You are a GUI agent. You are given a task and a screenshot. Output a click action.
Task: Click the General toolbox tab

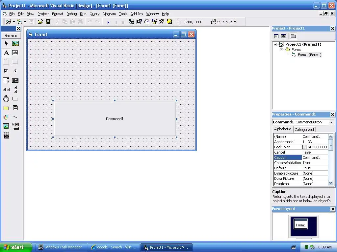click(x=11, y=35)
